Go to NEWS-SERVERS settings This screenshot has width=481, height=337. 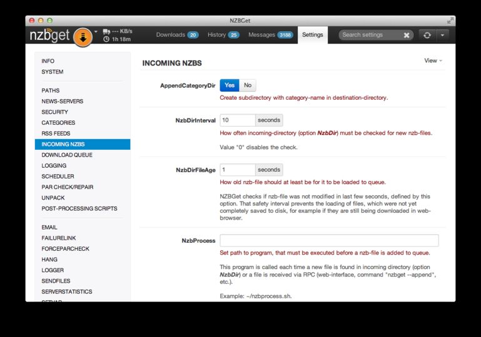point(63,101)
